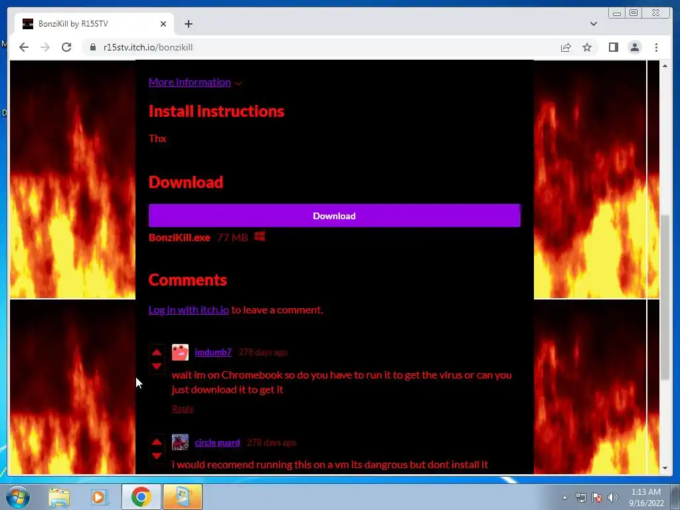This screenshot has height=510, width=680.
Task: Go back to the previous page
Action: pyautogui.click(x=24, y=47)
